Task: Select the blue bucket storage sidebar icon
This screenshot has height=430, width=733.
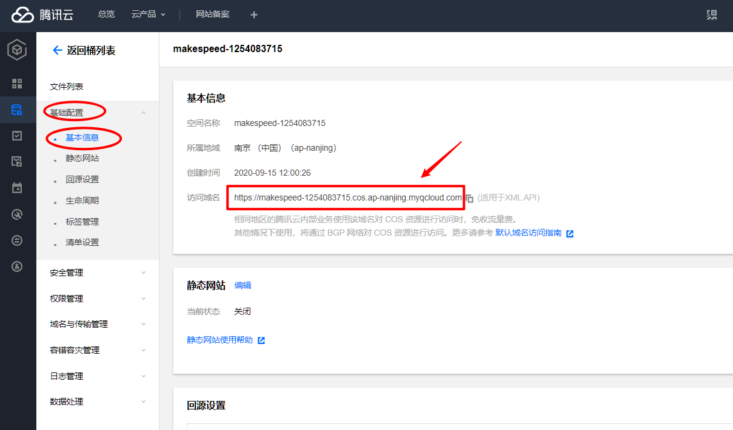Action: point(17,110)
